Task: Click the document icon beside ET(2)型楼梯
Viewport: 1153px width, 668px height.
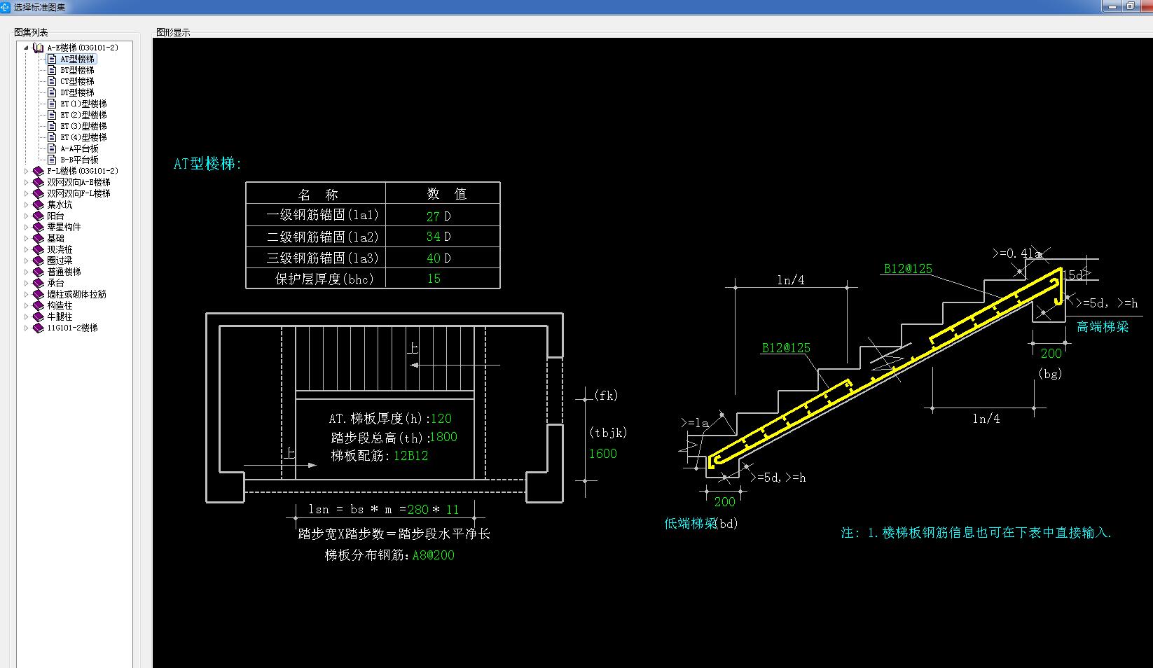Action: tap(52, 115)
